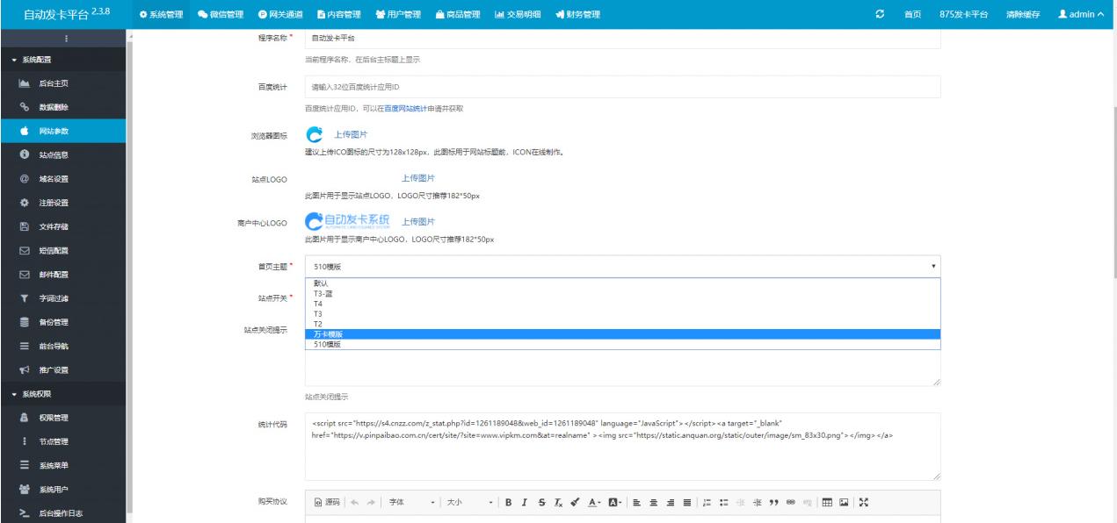Maximize the editor with the fullscreen icon
This screenshot has height=523, width=1117.
pos(864,504)
